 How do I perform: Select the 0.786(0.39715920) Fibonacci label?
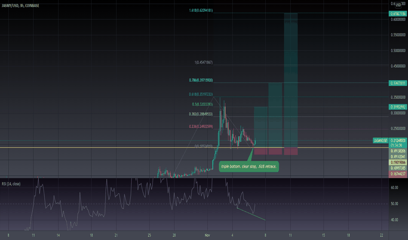click(x=201, y=80)
